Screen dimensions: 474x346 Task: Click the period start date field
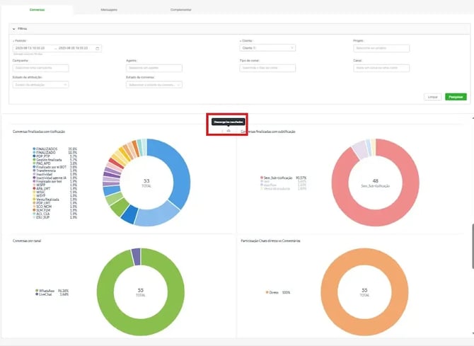pyautogui.click(x=30, y=48)
